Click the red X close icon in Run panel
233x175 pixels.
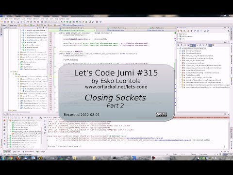pos(4,140)
